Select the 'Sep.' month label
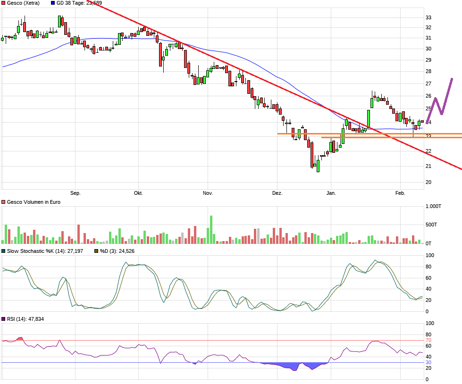The width and height of the screenshot is (462, 384). click(x=76, y=193)
